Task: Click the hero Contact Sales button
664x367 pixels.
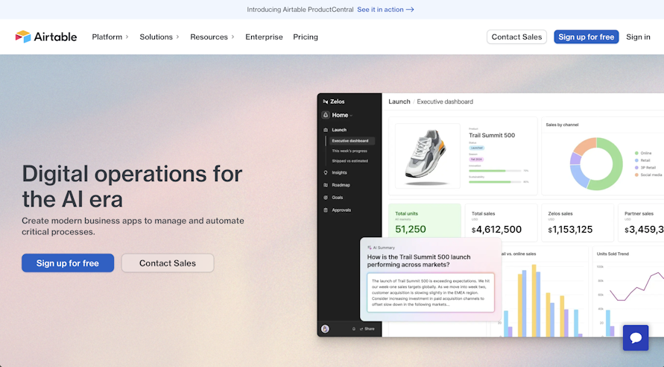Action: coord(168,263)
